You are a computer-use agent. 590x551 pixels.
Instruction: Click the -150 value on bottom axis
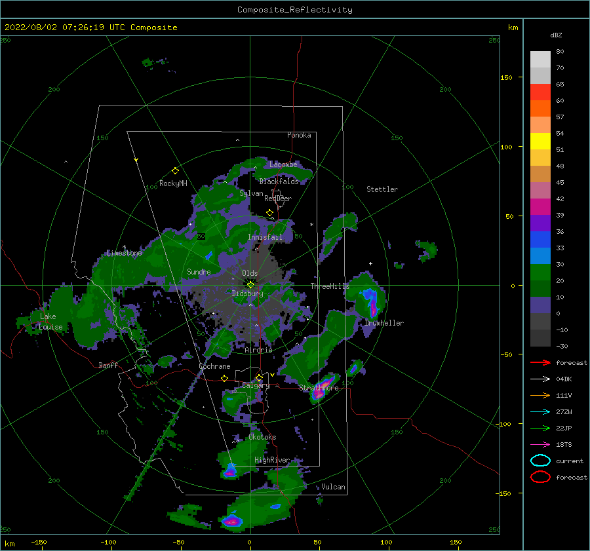coord(39,542)
